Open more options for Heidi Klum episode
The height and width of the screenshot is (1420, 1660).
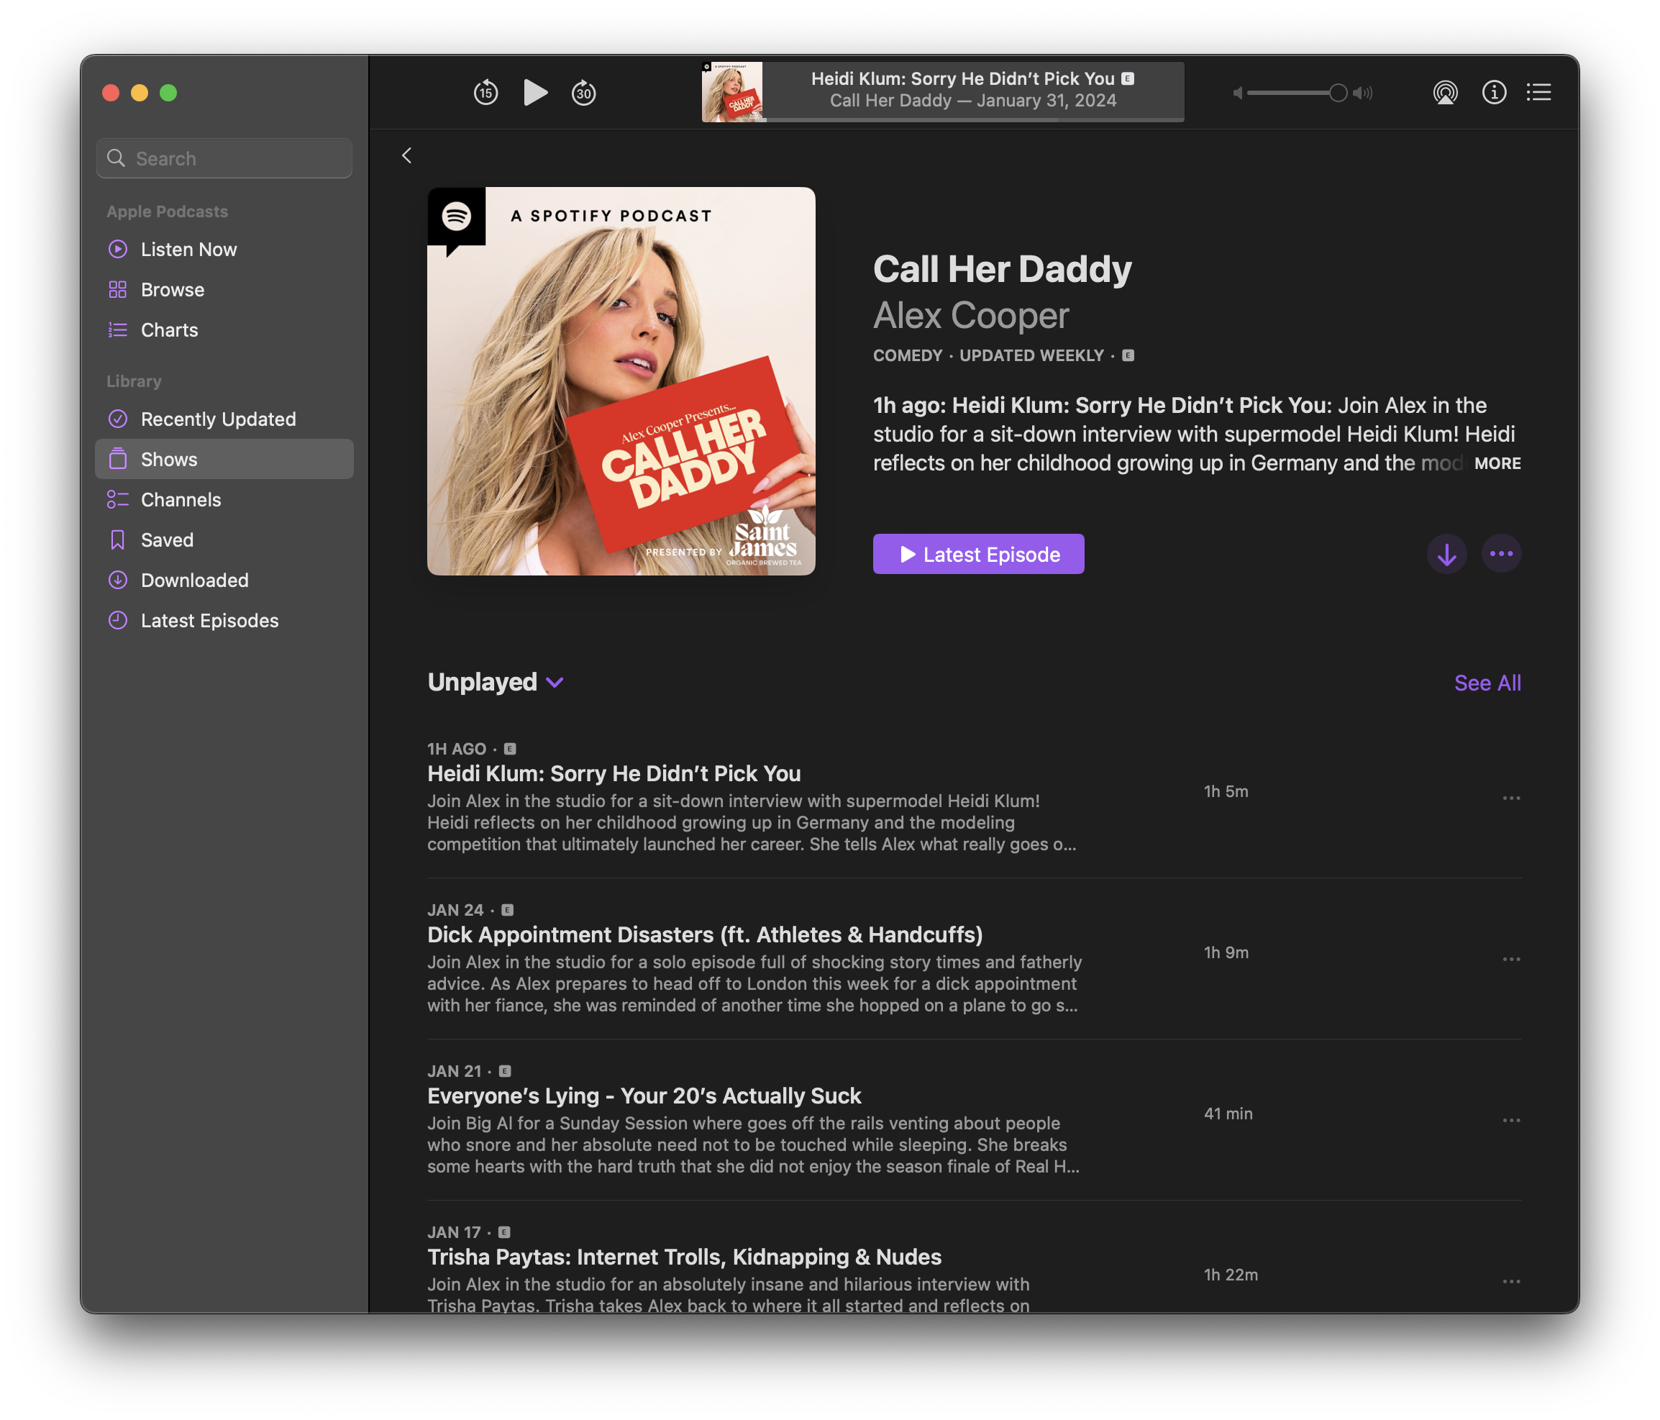tap(1512, 798)
